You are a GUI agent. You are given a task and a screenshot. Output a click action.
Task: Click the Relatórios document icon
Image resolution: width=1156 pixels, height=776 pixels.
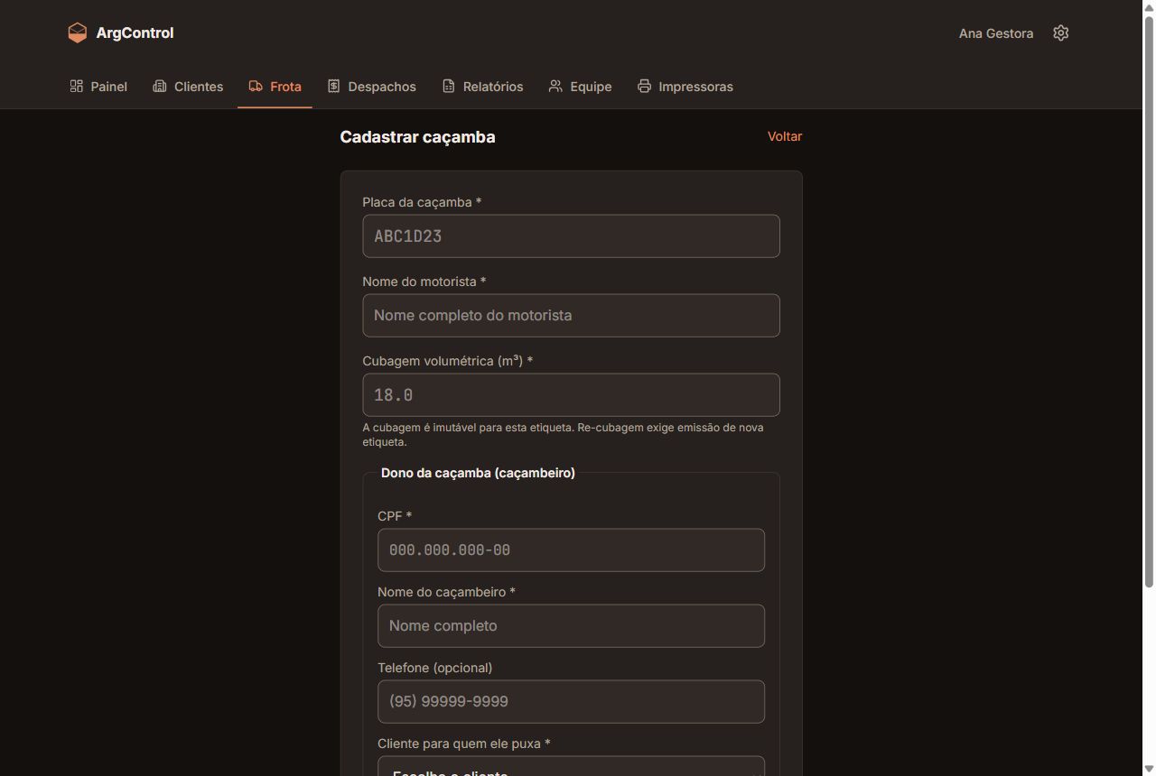(x=449, y=86)
